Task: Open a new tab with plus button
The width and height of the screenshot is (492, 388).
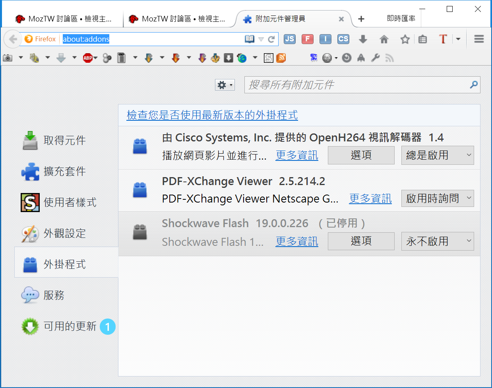Action: click(361, 19)
